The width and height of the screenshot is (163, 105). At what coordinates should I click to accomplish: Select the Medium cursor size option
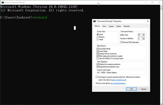click(98, 37)
